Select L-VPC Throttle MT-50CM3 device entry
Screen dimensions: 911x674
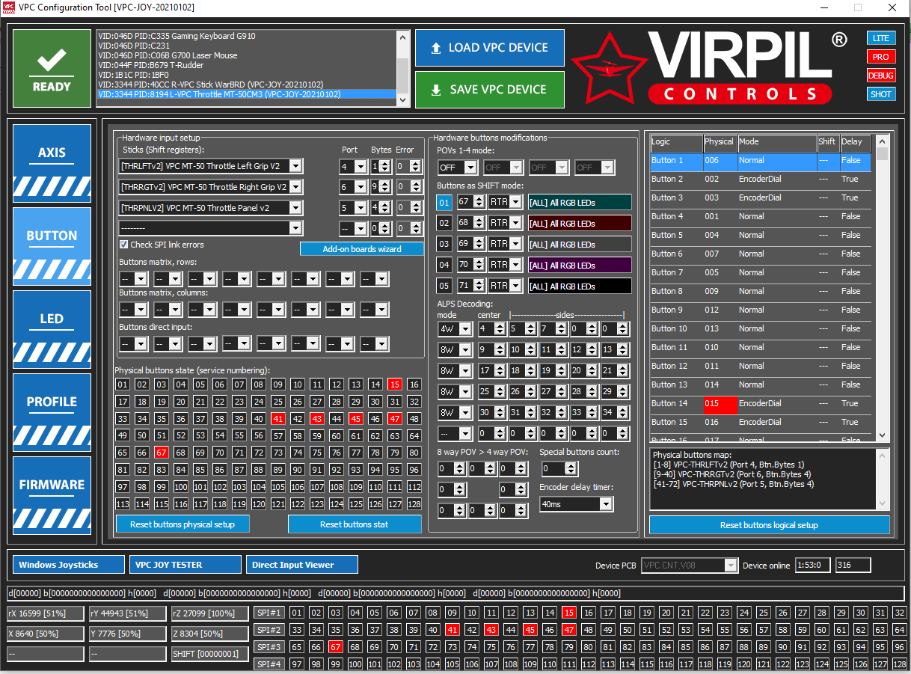tap(247, 94)
